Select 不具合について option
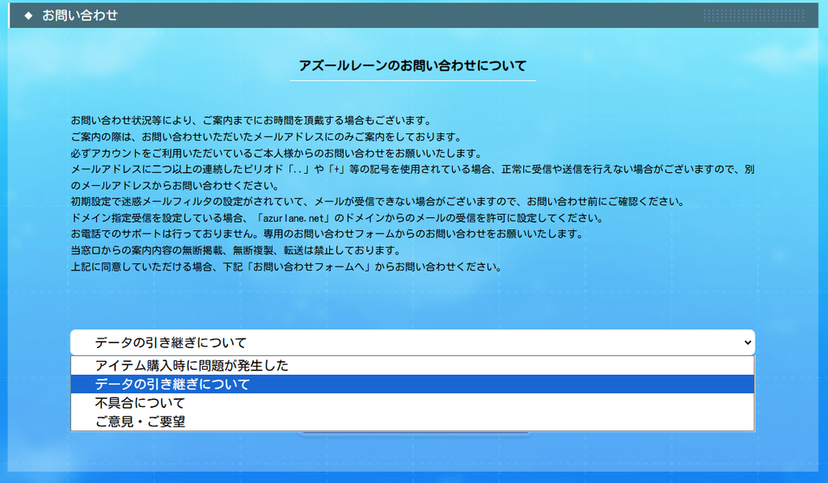Screen dimensions: 828x483 412,403
